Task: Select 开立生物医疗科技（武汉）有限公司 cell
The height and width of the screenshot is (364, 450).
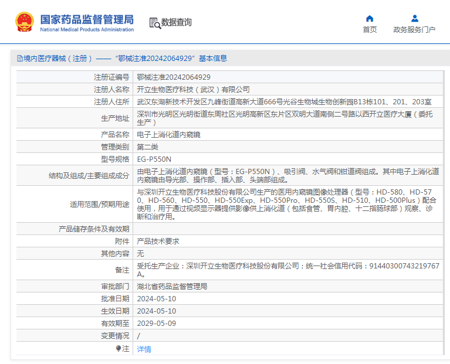Action: click(193, 90)
